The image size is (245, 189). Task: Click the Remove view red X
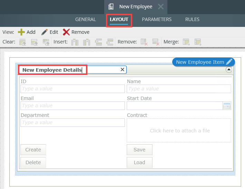[x=76, y=32]
